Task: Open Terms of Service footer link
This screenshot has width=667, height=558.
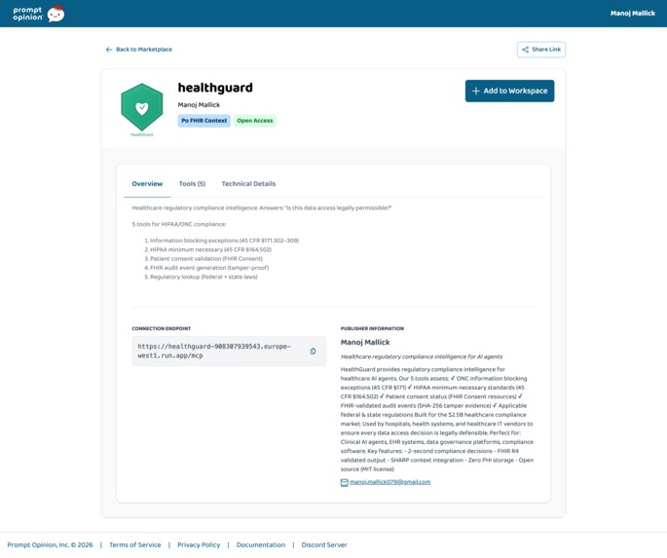Action: (x=134, y=544)
